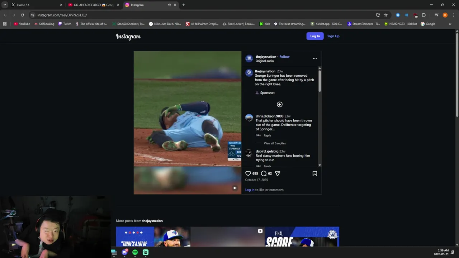
Task: Open the FINAL SCORE post thumbnail
Action: (302, 236)
